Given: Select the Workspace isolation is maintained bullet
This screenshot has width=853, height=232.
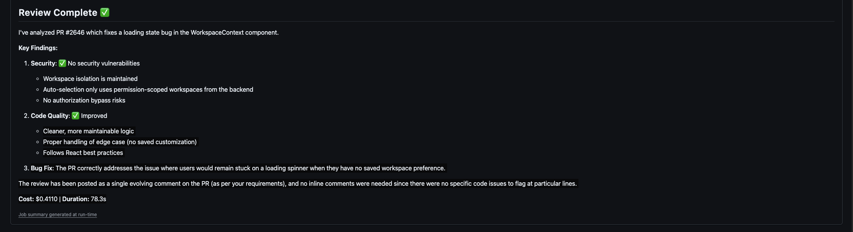Looking at the screenshot, I should click(x=90, y=79).
